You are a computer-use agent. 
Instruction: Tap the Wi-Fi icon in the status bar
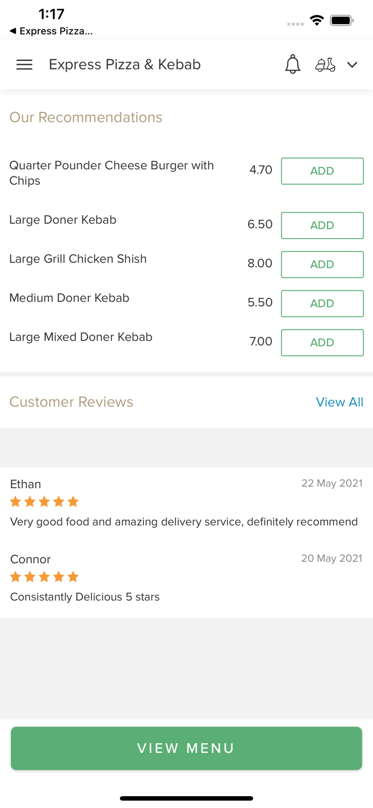pyautogui.click(x=316, y=20)
